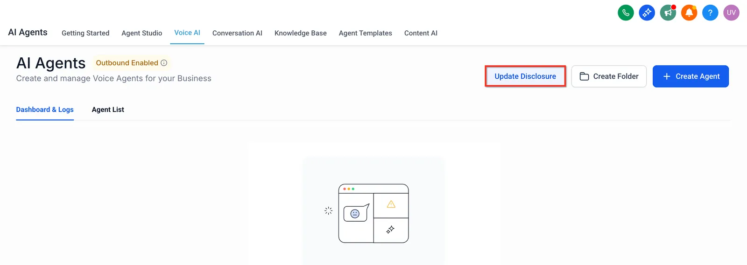Screen dimensions: 747x265
Task: Select the Voice AI tab
Action: pos(187,33)
